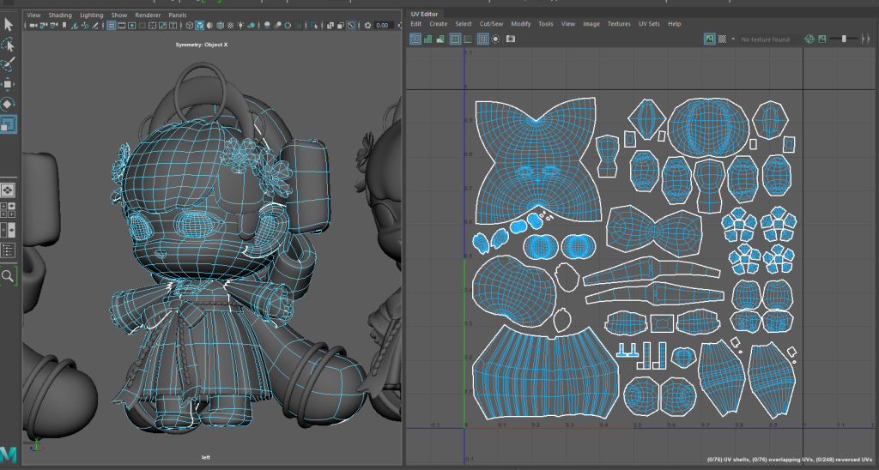Toggle UV Editor grid display icon
Image resolution: width=879 pixels, height=470 pixels.
[x=482, y=39]
